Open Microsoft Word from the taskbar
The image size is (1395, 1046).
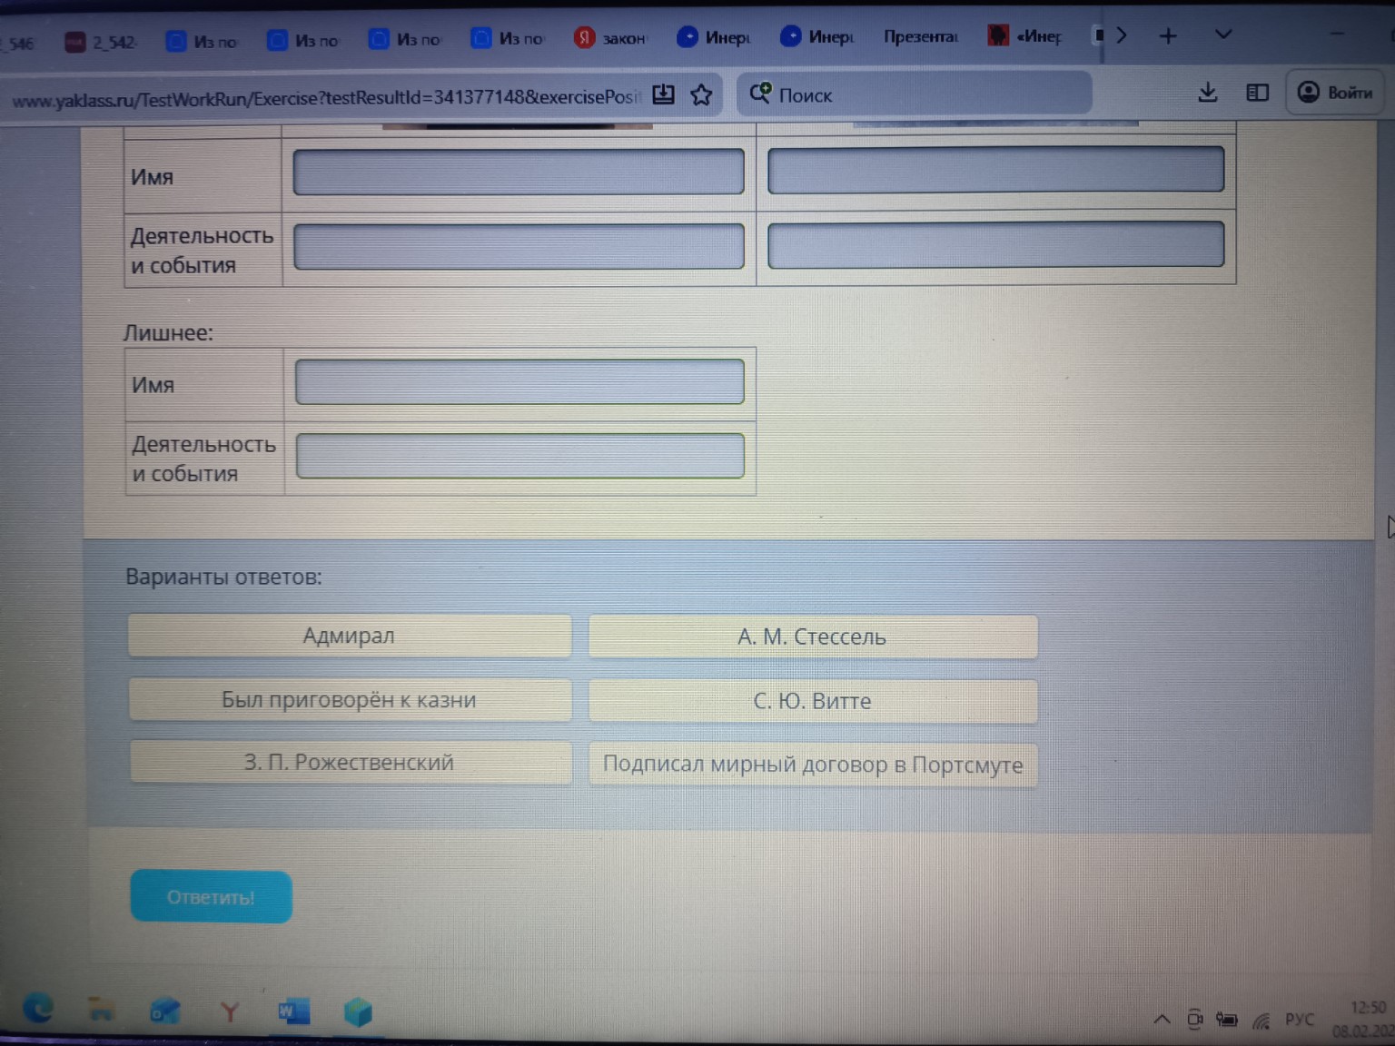pos(293,1011)
